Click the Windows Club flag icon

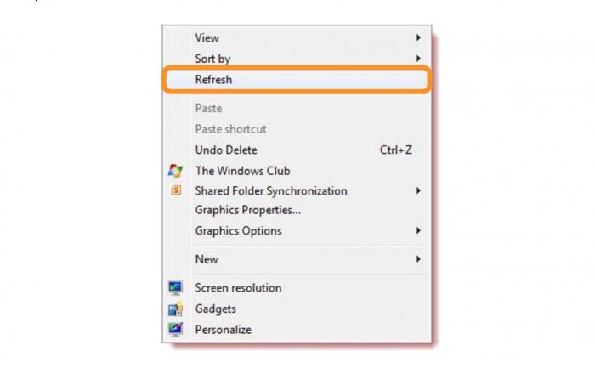pyautogui.click(x=175, y=171)
